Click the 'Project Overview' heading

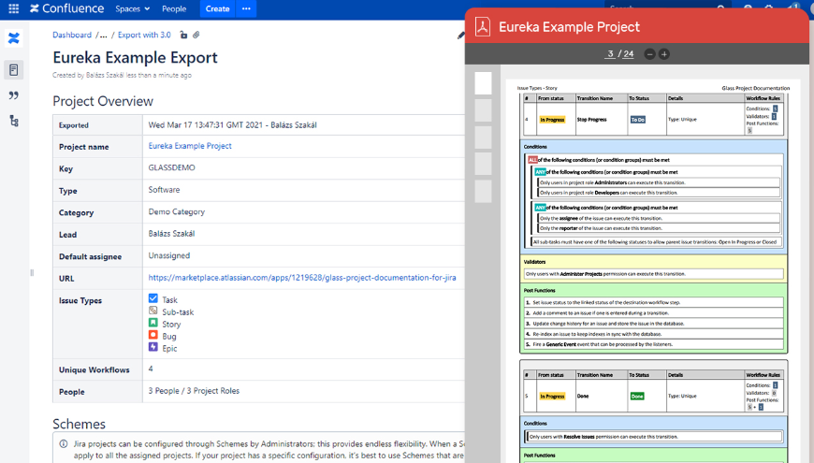click(x=103, y=101)
